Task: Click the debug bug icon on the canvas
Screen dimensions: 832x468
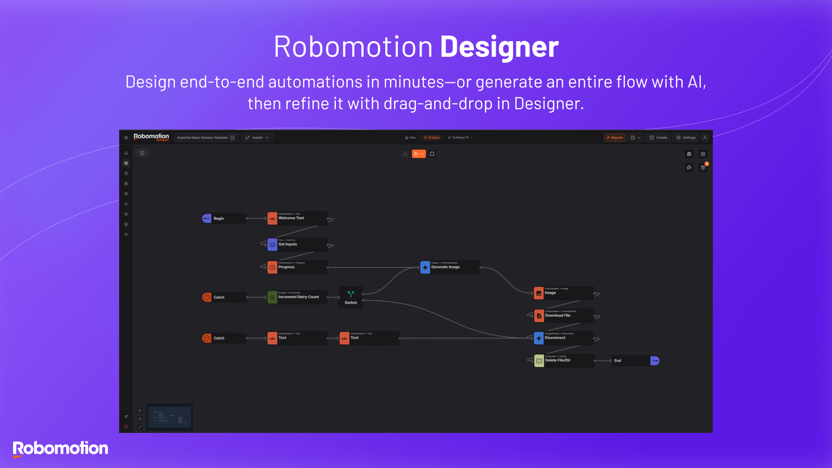Action: pyautogui.click(x=689, y=154)
